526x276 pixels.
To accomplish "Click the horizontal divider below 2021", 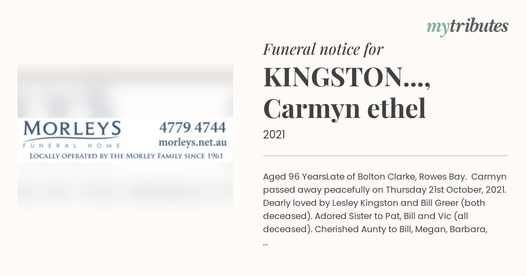I will (386, 156).
